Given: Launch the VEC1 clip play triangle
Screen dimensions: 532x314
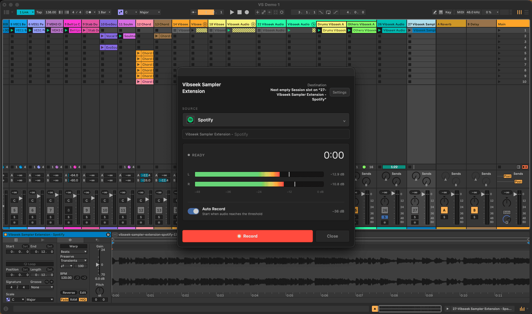Looking at the screenshot, I should [x=12, y=30].
